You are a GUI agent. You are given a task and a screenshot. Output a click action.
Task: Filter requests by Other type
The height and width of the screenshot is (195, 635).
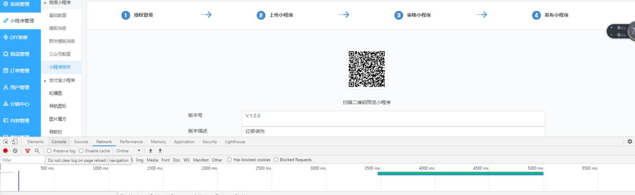click(x=217, y=160)
